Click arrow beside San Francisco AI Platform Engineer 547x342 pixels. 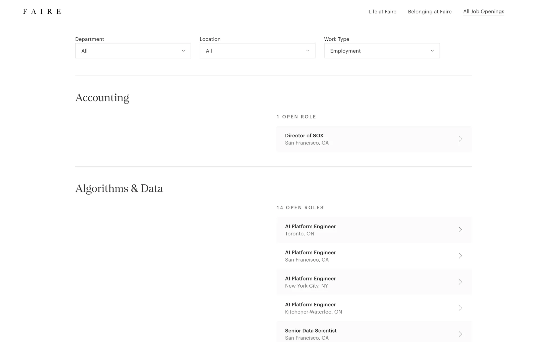click(460, 256)
